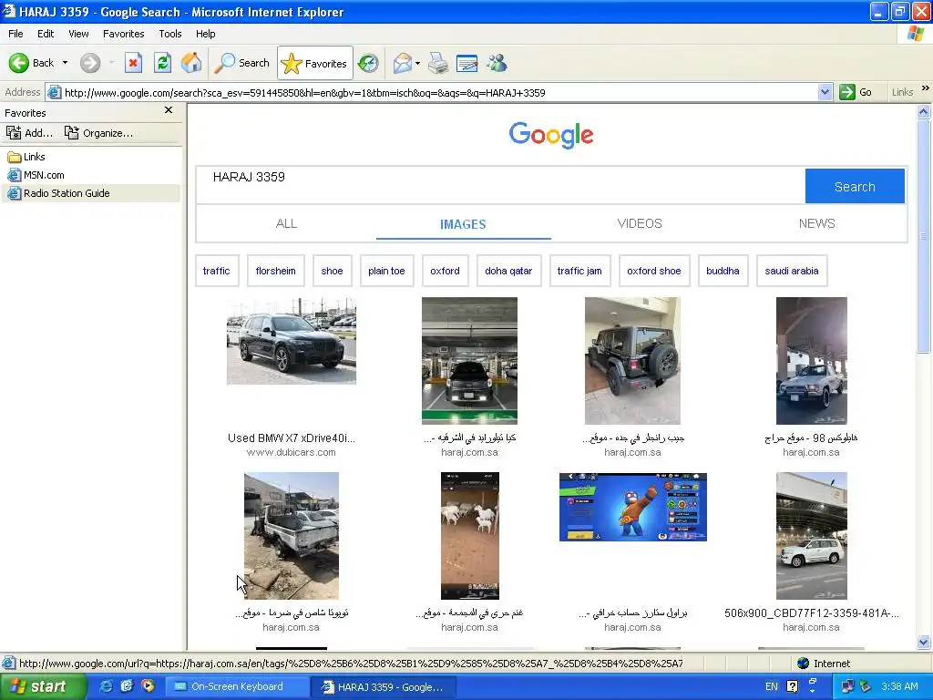The height and width of the screenshot is (700, 933).
Task: Open the View menu
Action: tap(78, 34)
